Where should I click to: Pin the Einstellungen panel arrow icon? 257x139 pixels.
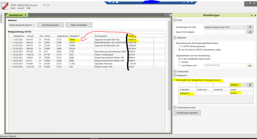(252, 15)
